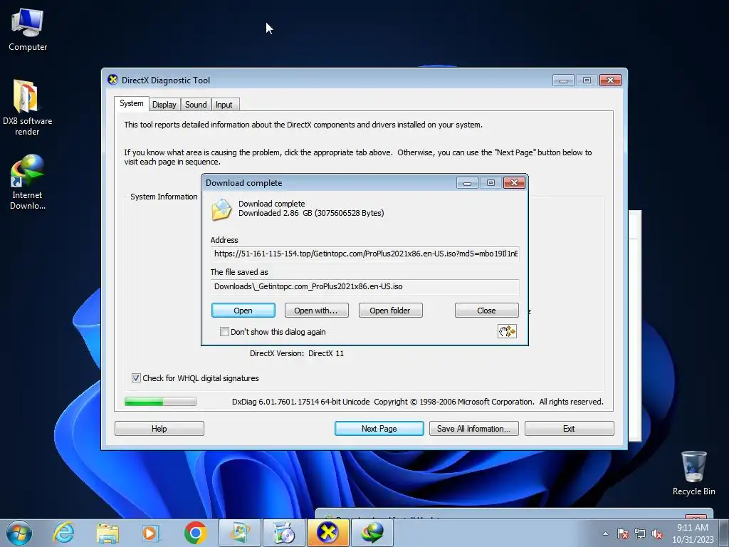Image resolution: width=729 pixels, height=547 pixels.
Task: Switch to the Input tab
Action: pyautogui.click(x=224, y=105)
